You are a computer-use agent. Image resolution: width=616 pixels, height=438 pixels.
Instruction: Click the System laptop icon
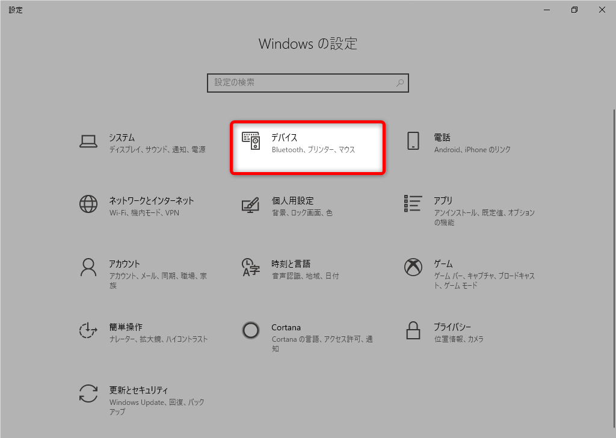pos(88,141)
